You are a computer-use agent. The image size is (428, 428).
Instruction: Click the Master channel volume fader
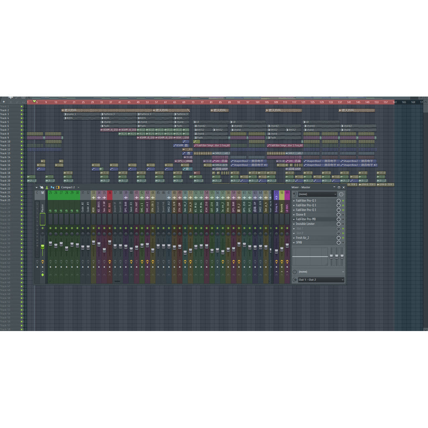click(41, 247)
